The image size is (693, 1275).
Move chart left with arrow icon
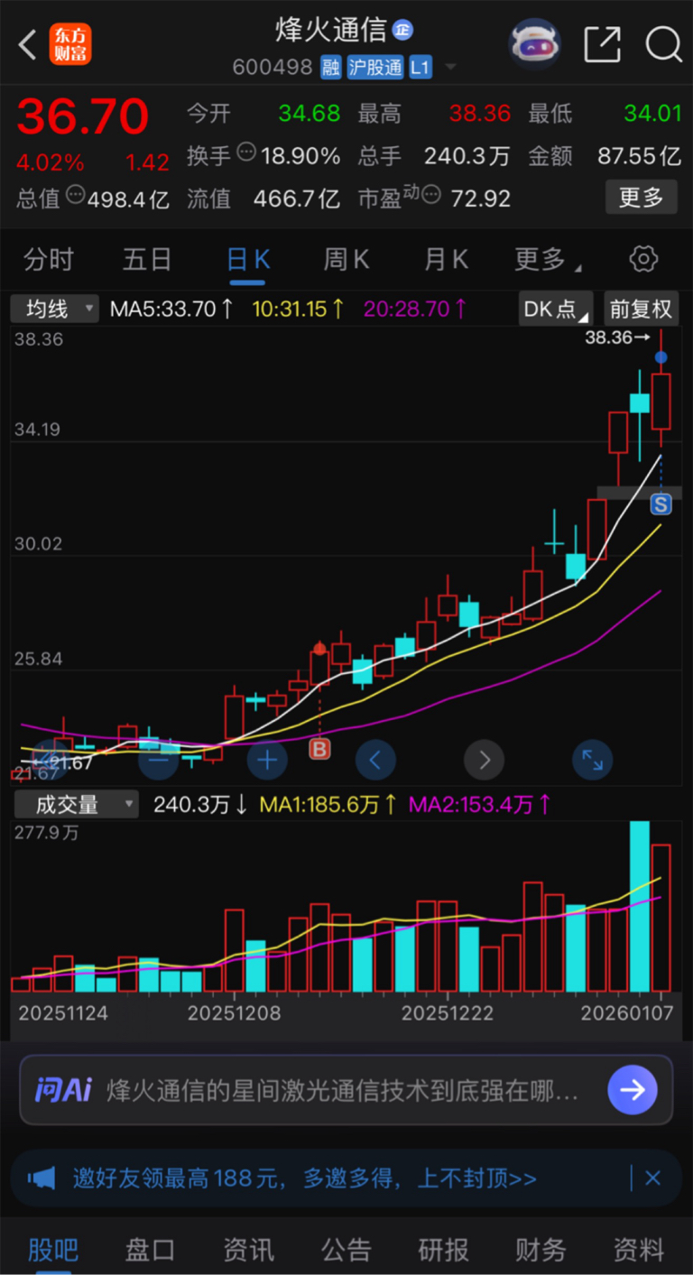point(375,761)
